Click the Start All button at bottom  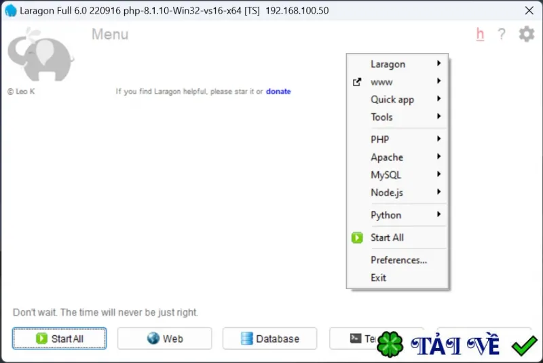point(59,338)
